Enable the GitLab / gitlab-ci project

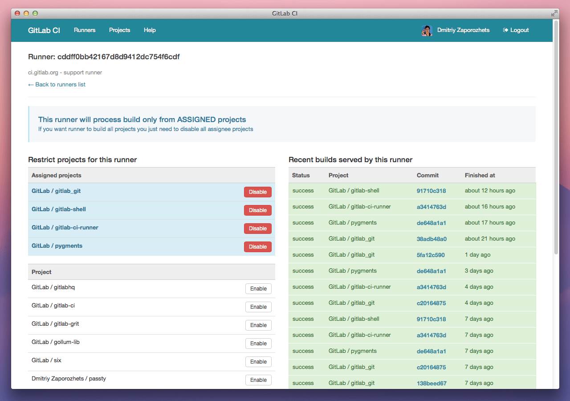coord(258,307)
